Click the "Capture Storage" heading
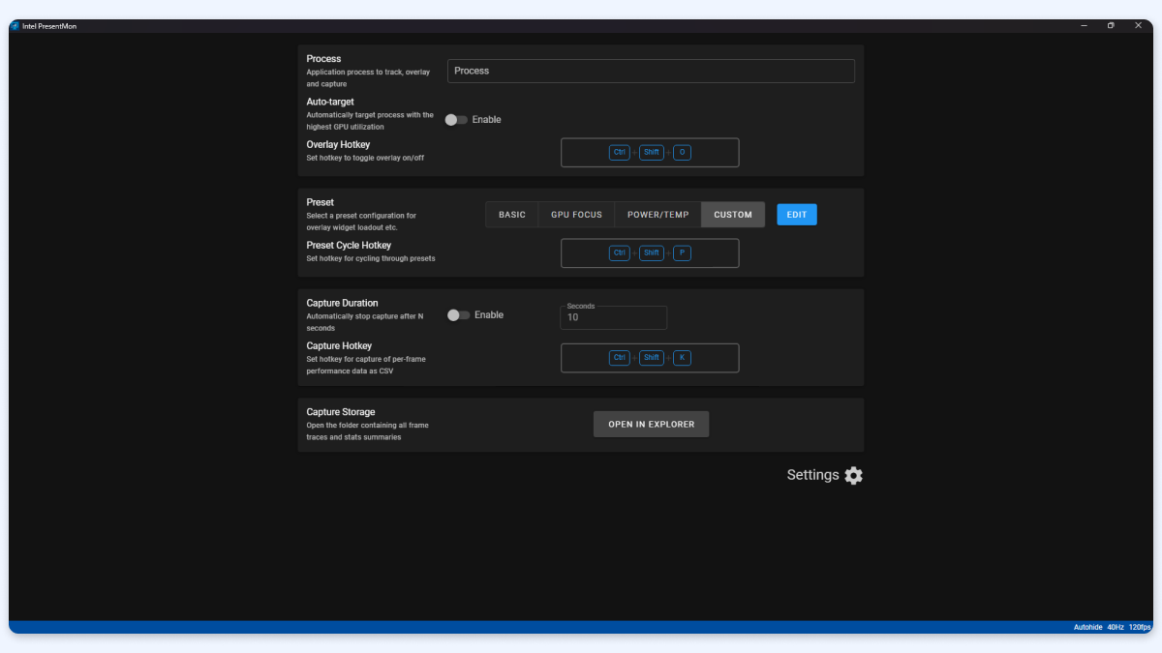 click(341, 412)
